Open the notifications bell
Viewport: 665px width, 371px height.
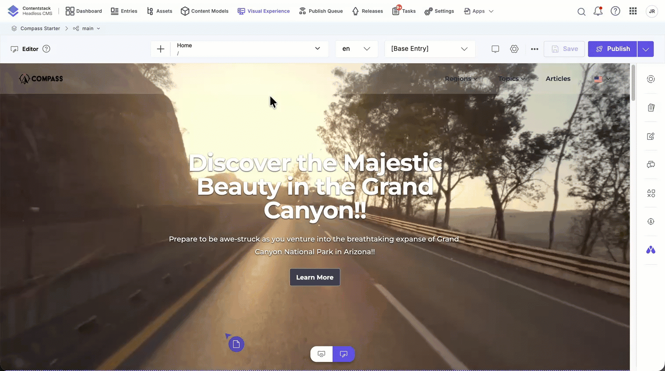(598, 11)
